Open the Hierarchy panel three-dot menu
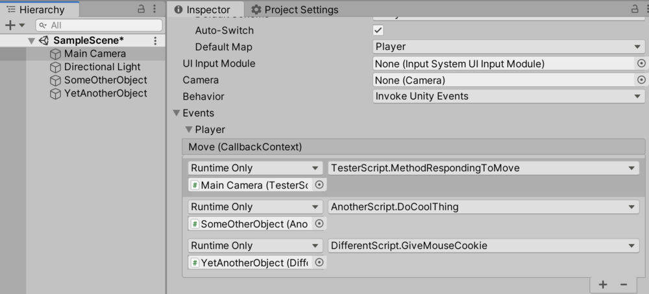The height and width of the screenshot is (294, 649). tap(154, 10)
